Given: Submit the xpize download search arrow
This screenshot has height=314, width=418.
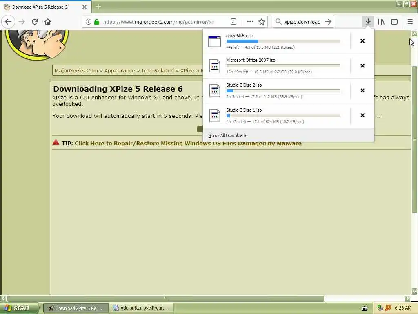Looking at the screenshot, I should point(328,22).
